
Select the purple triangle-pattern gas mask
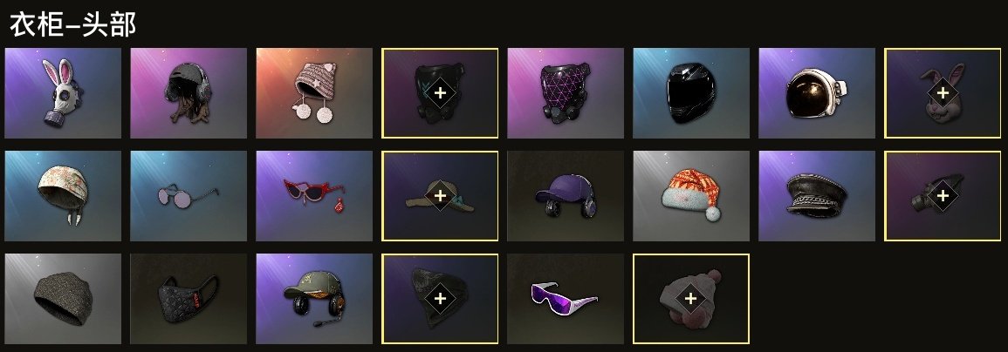(565, 93)
